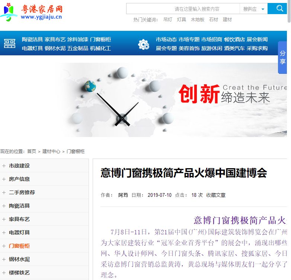Open 陶瓷洁具 in the blue navigation bar
The image size is (291, 280).
coord(32,39)
